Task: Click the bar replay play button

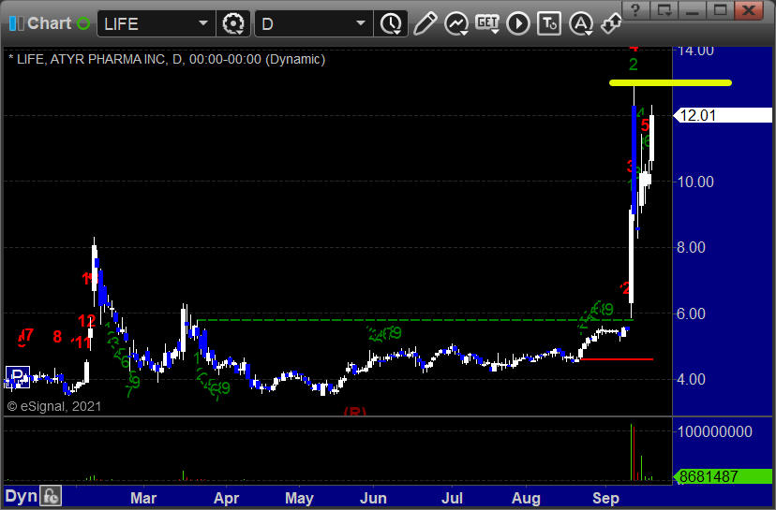Action: [x=518, y=23]
